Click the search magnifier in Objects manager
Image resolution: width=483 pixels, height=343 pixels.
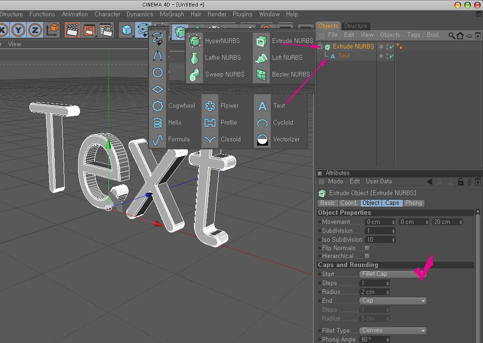click(452, 35)
